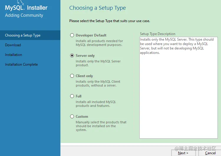Viewport: 221px width, 156px height.
Task: Click 'Installs all included MySQL' description text
Action: pos(96,104)
